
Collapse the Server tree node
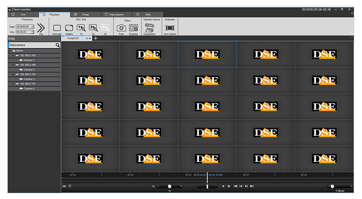[x=10, y=51]
